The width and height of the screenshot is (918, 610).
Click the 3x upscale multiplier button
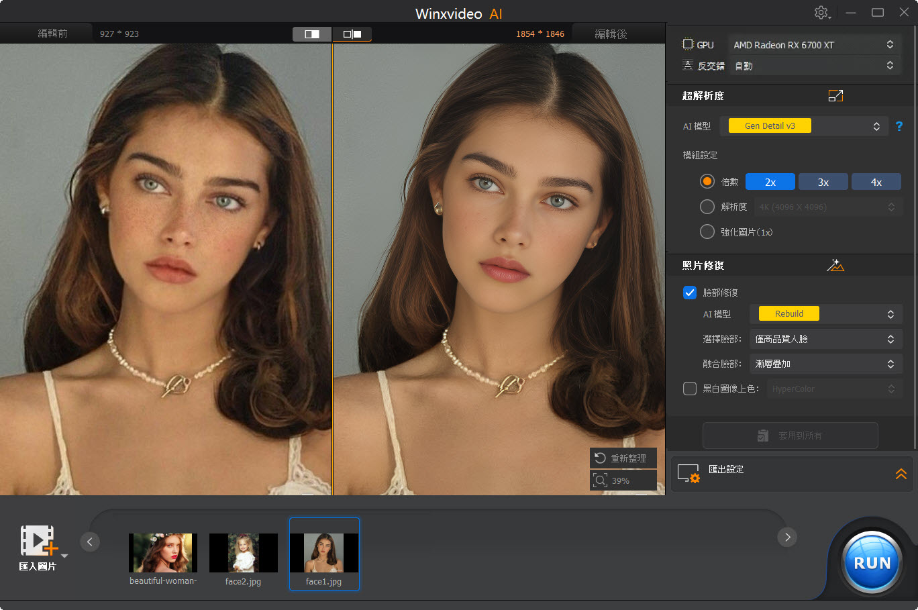[x=823, y=181]
